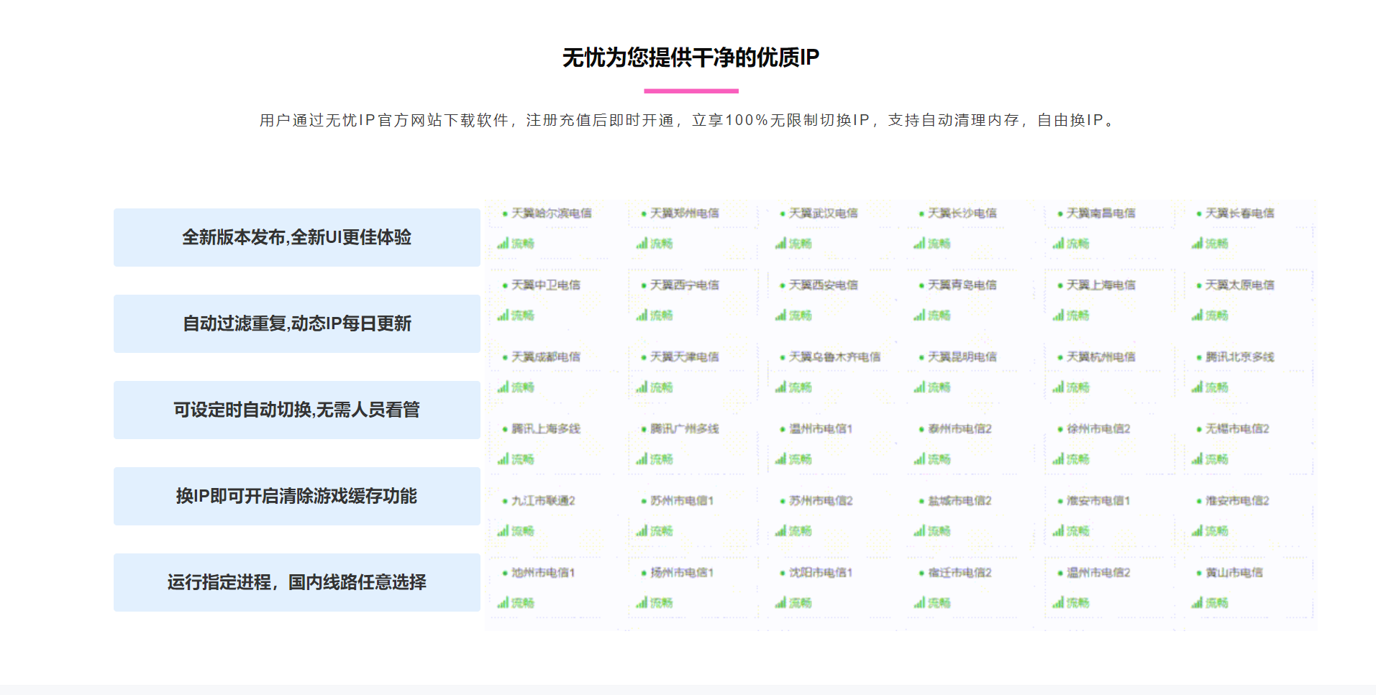Viewport: 1376px width, 695px height.
Task: Click the 盐城市电信2 label
Action: pos(960,501)
